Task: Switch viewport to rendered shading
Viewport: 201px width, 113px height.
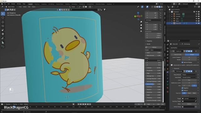Action: (162, 7)
